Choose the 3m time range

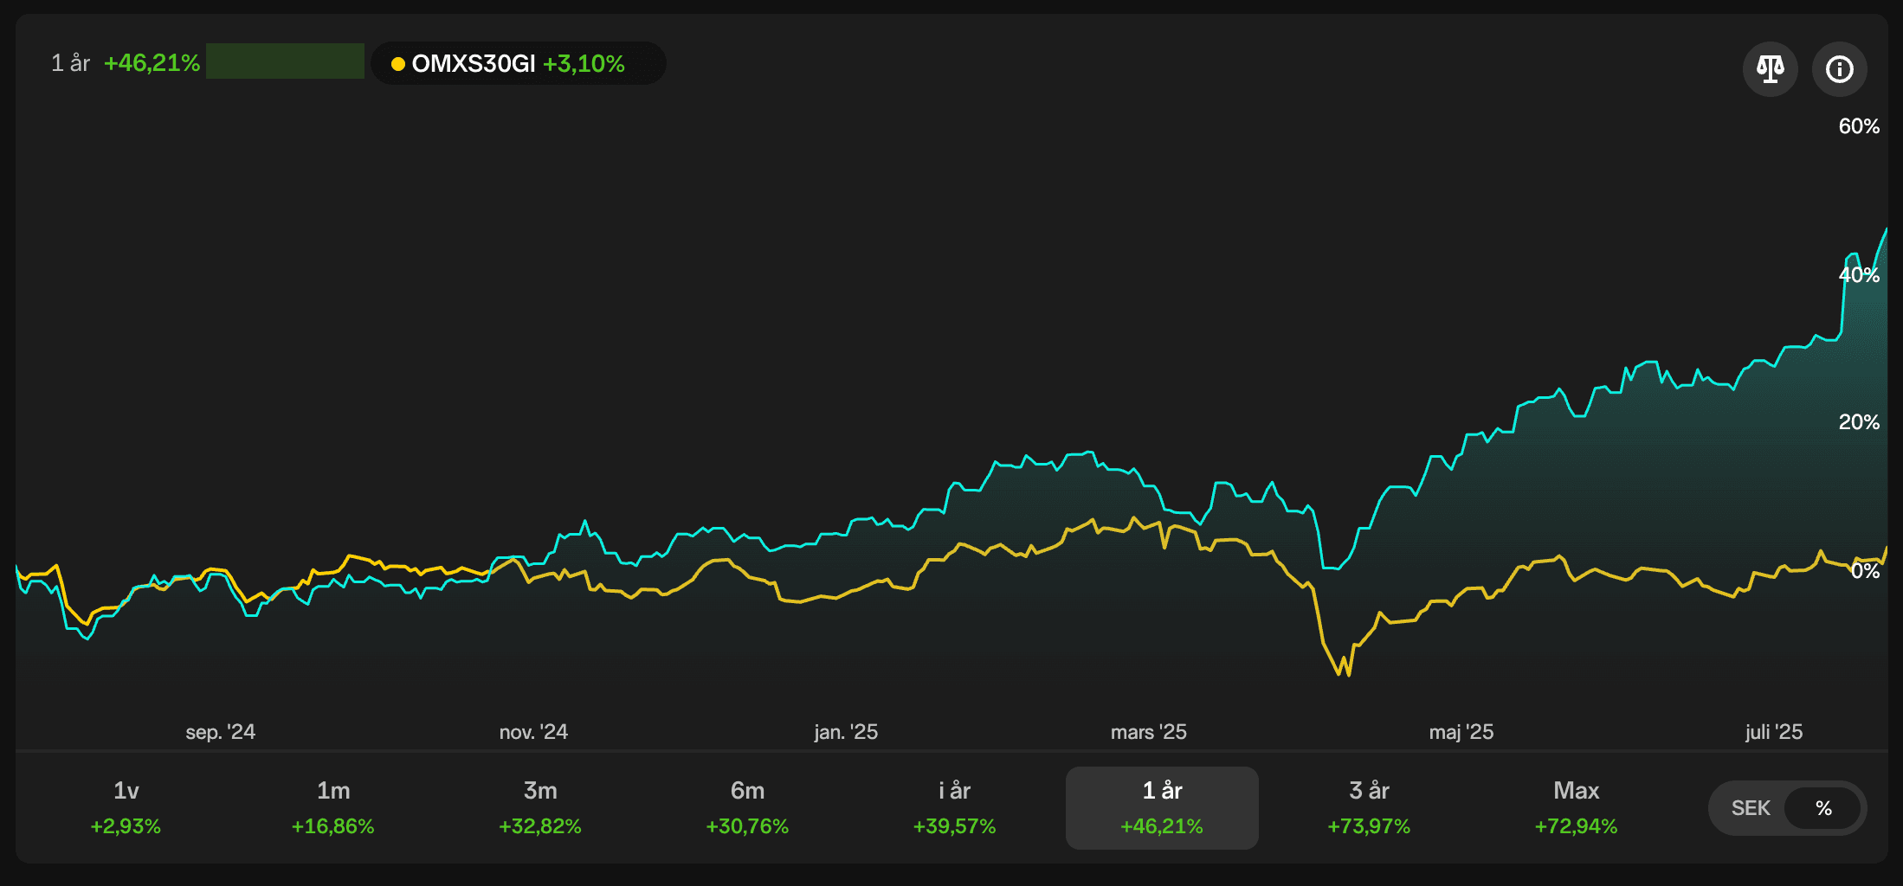[540, 807]
